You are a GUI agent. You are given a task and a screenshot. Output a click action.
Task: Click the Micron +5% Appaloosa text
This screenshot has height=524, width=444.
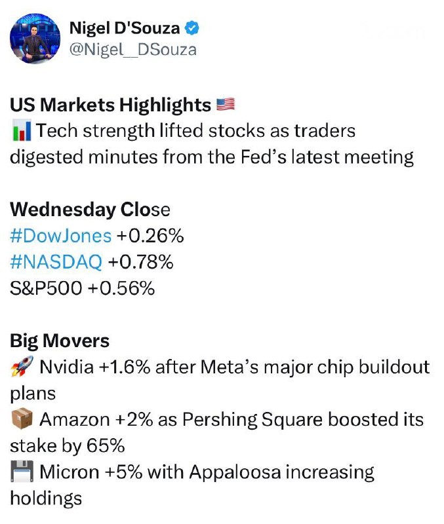tap(207, 472)
